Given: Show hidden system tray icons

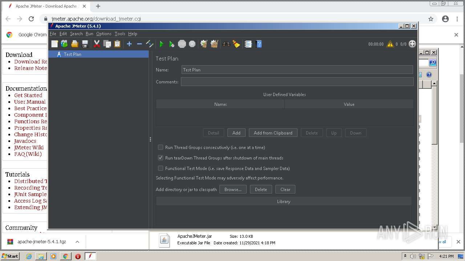Looking at the screenshot, I should (x=405, y=256).
